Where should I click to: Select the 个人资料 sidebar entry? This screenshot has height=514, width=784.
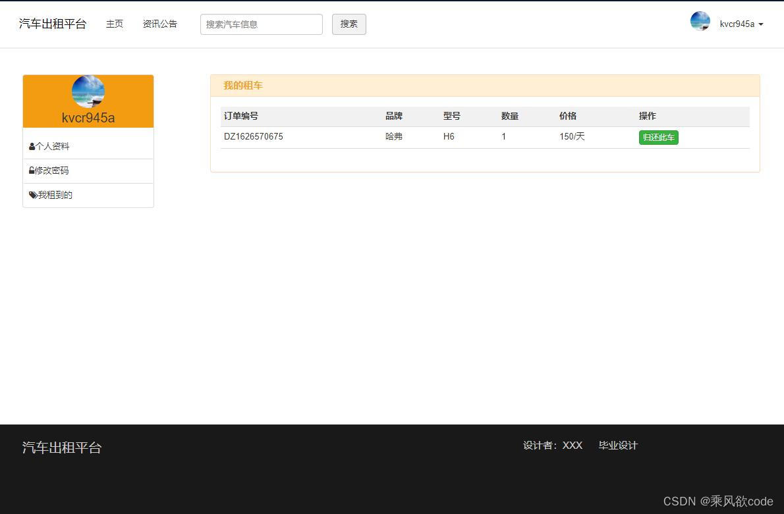click(53, 146)
